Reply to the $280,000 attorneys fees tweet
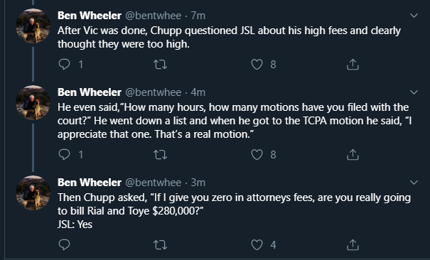The width and height of the screenshot is (430, 260). (x=65, y=244)
